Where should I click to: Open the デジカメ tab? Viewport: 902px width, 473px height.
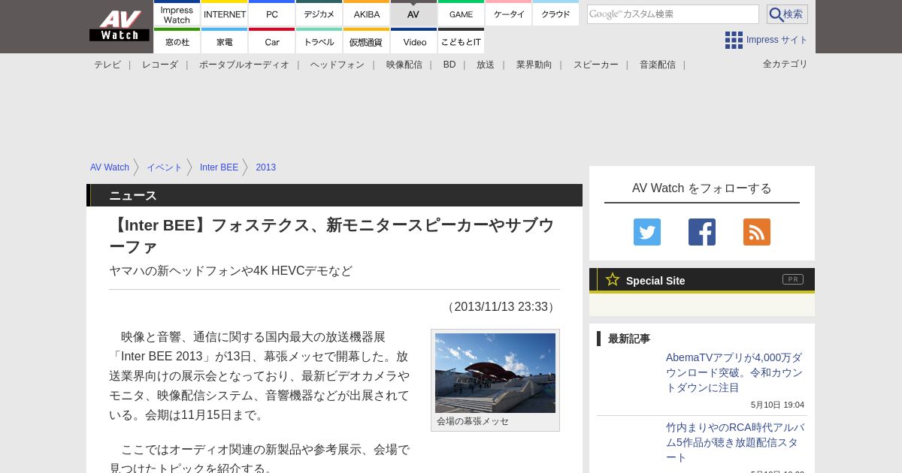[x=319, y=14]
